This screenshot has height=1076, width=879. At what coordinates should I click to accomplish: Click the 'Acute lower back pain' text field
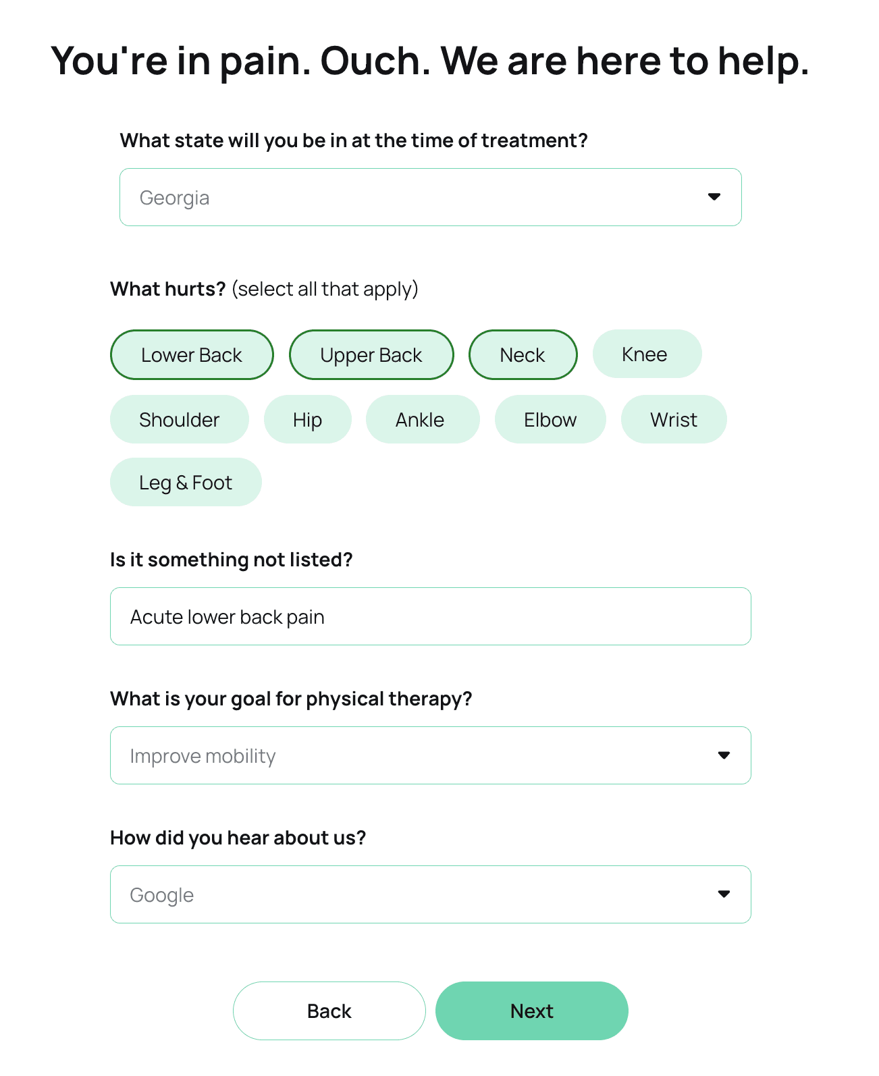(431, 616)
